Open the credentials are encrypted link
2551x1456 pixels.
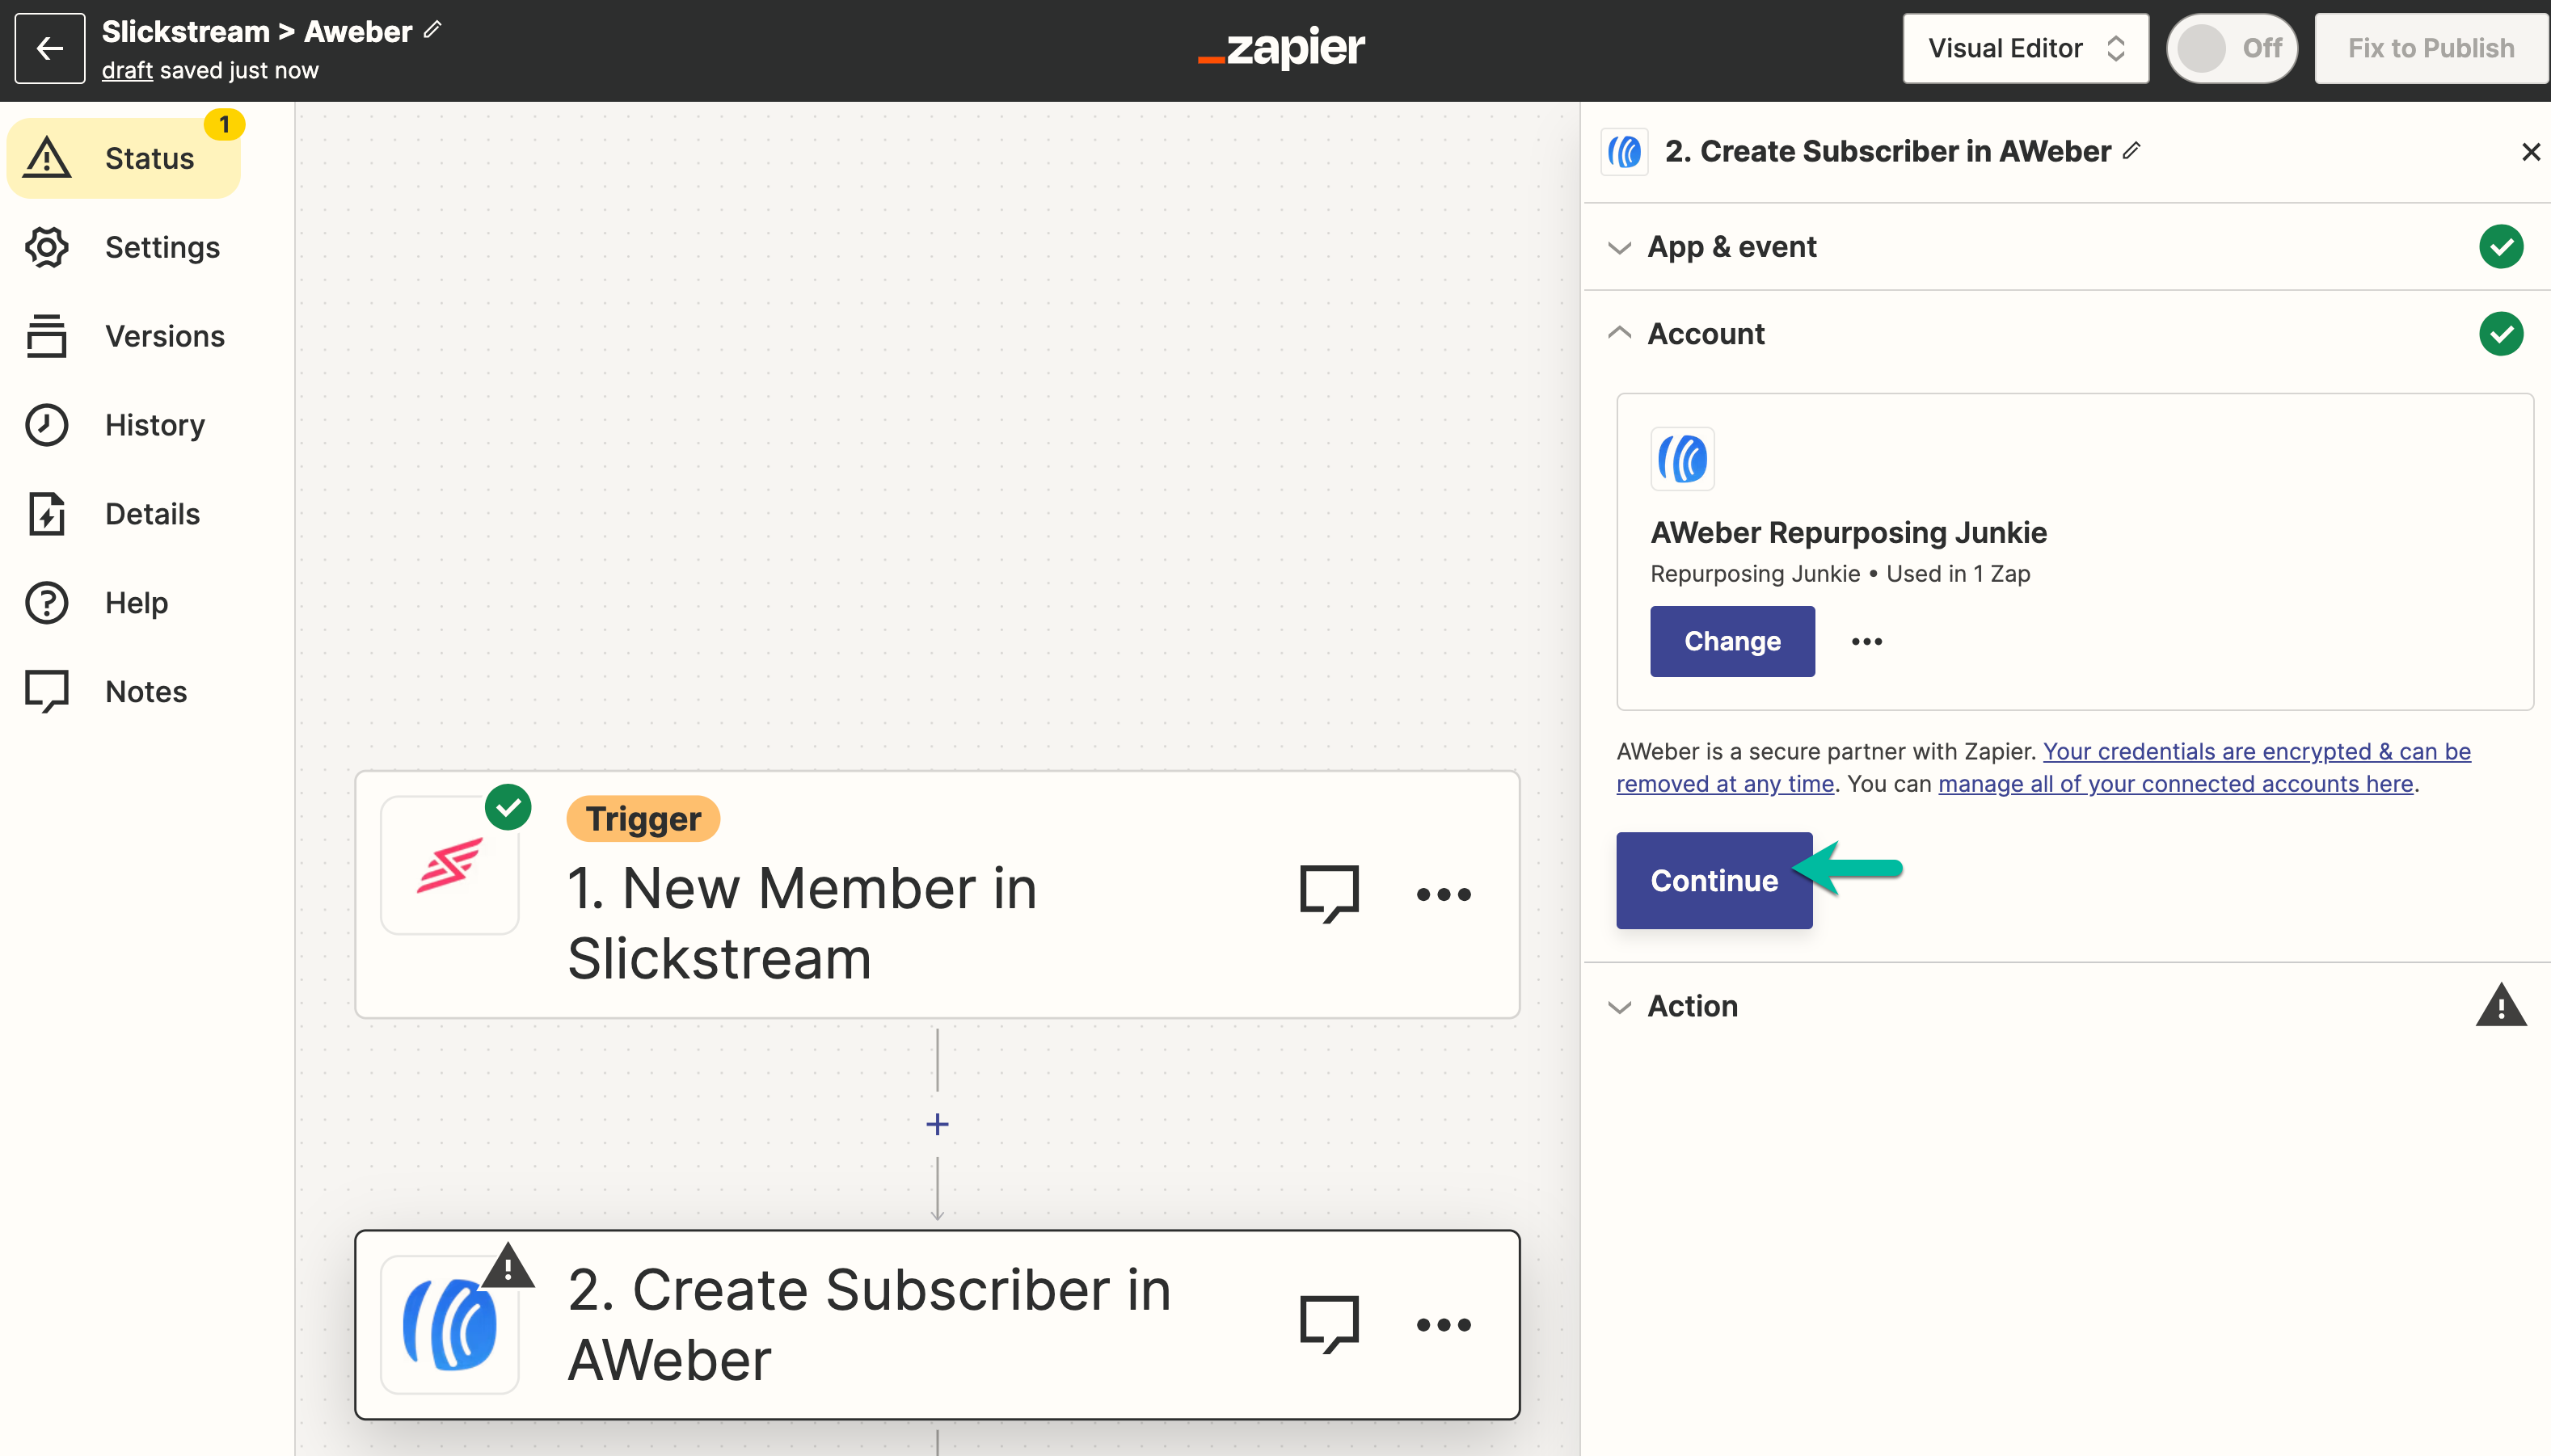pos(2044,767)
